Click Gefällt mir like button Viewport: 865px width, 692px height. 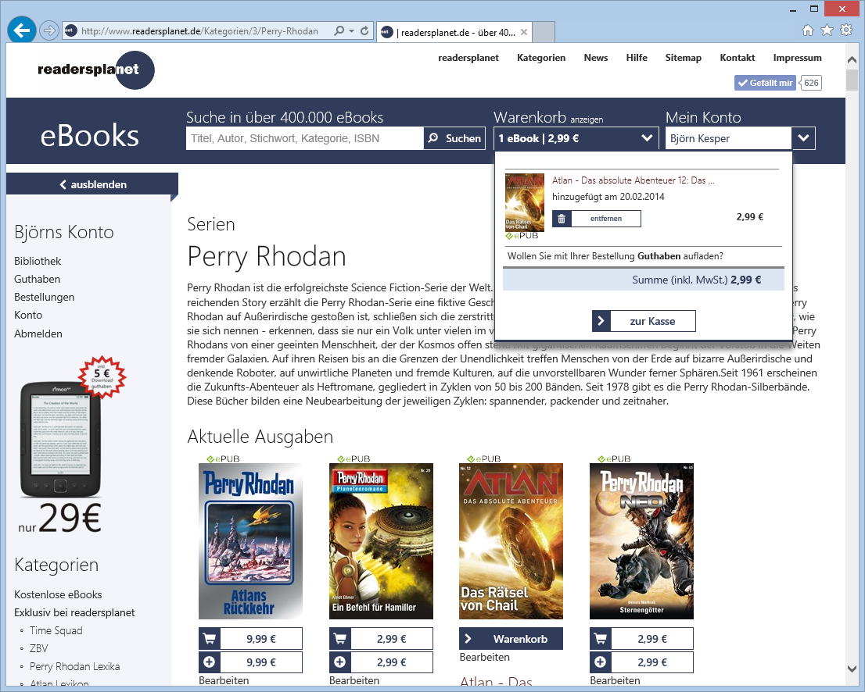[765, 83]
